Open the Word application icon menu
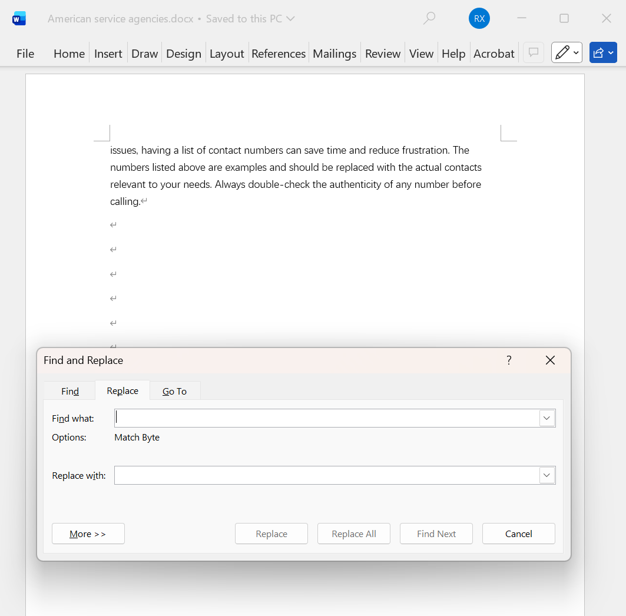Screen dimensions: 626x616 [18, 18]
